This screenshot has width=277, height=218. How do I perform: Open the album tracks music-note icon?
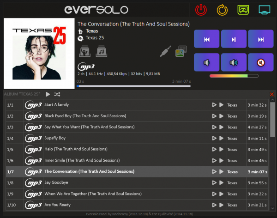click(102, 51)
